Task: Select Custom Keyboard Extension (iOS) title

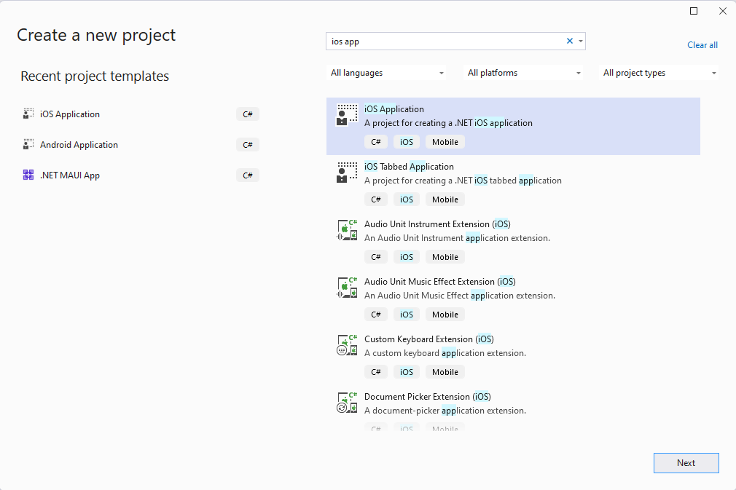Action: [x=429, y=339]
